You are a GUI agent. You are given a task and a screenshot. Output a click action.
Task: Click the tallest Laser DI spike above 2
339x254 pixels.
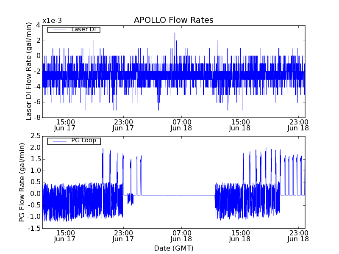175,44
